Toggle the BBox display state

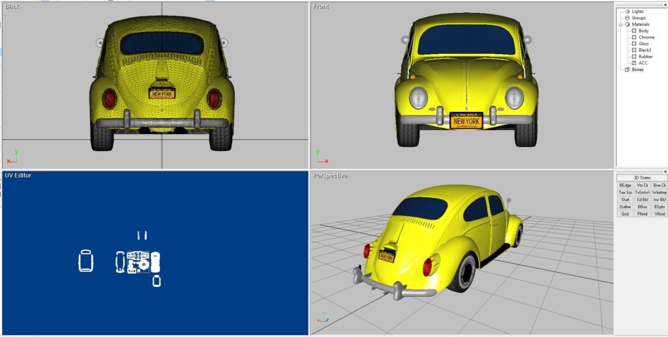642,206
